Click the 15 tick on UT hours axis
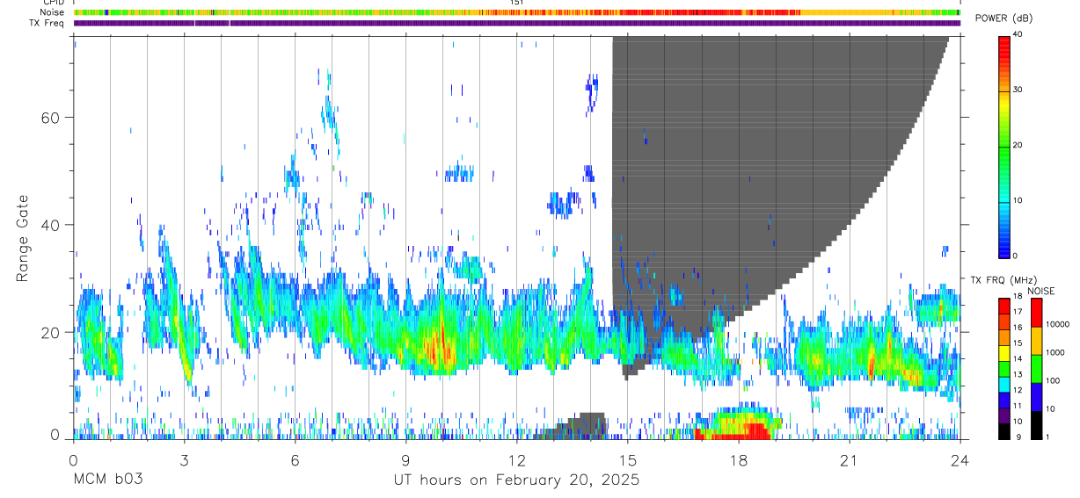The width and height of the screenshot is (1080, 498). (628, 459)
